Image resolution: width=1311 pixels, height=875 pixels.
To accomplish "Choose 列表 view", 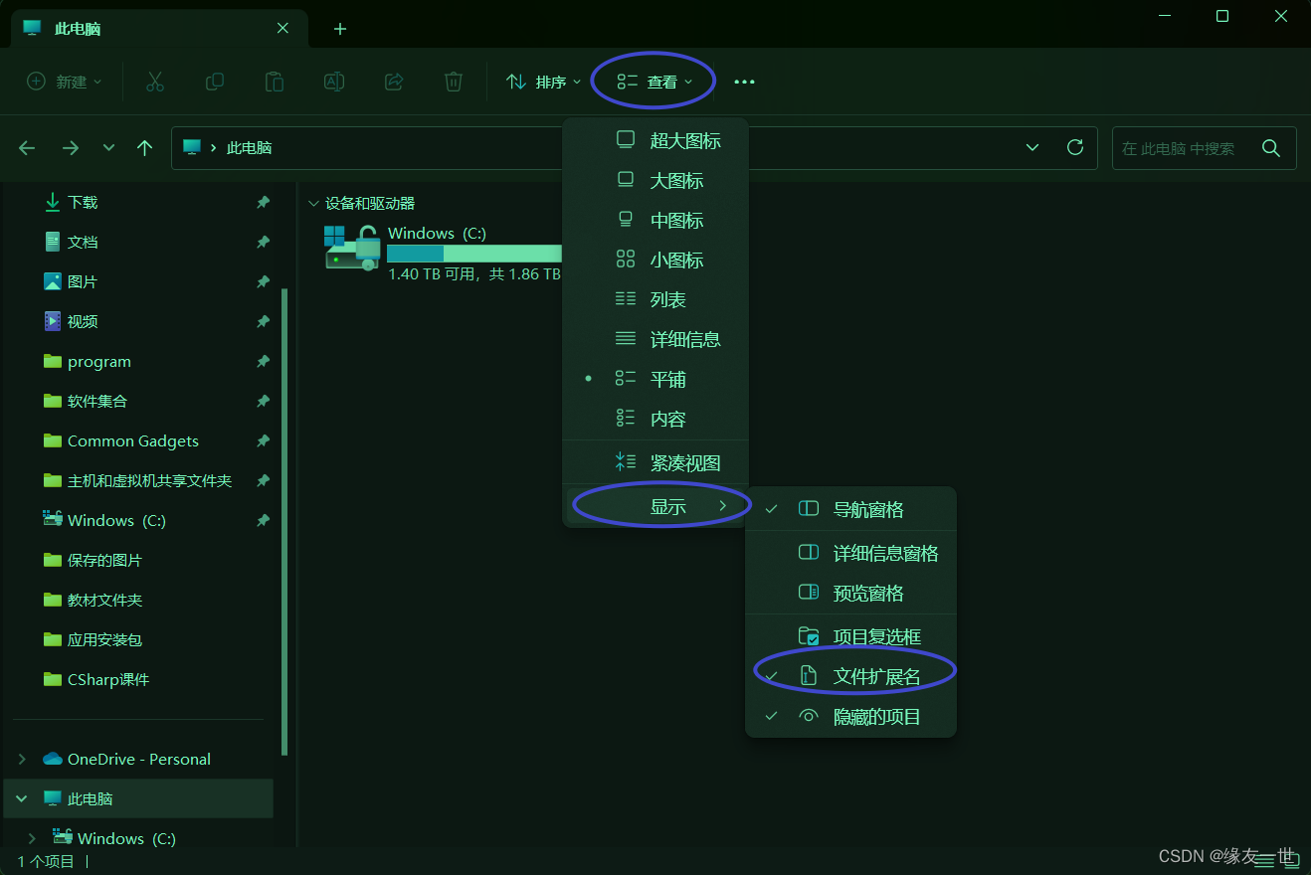I will [655, 299].
